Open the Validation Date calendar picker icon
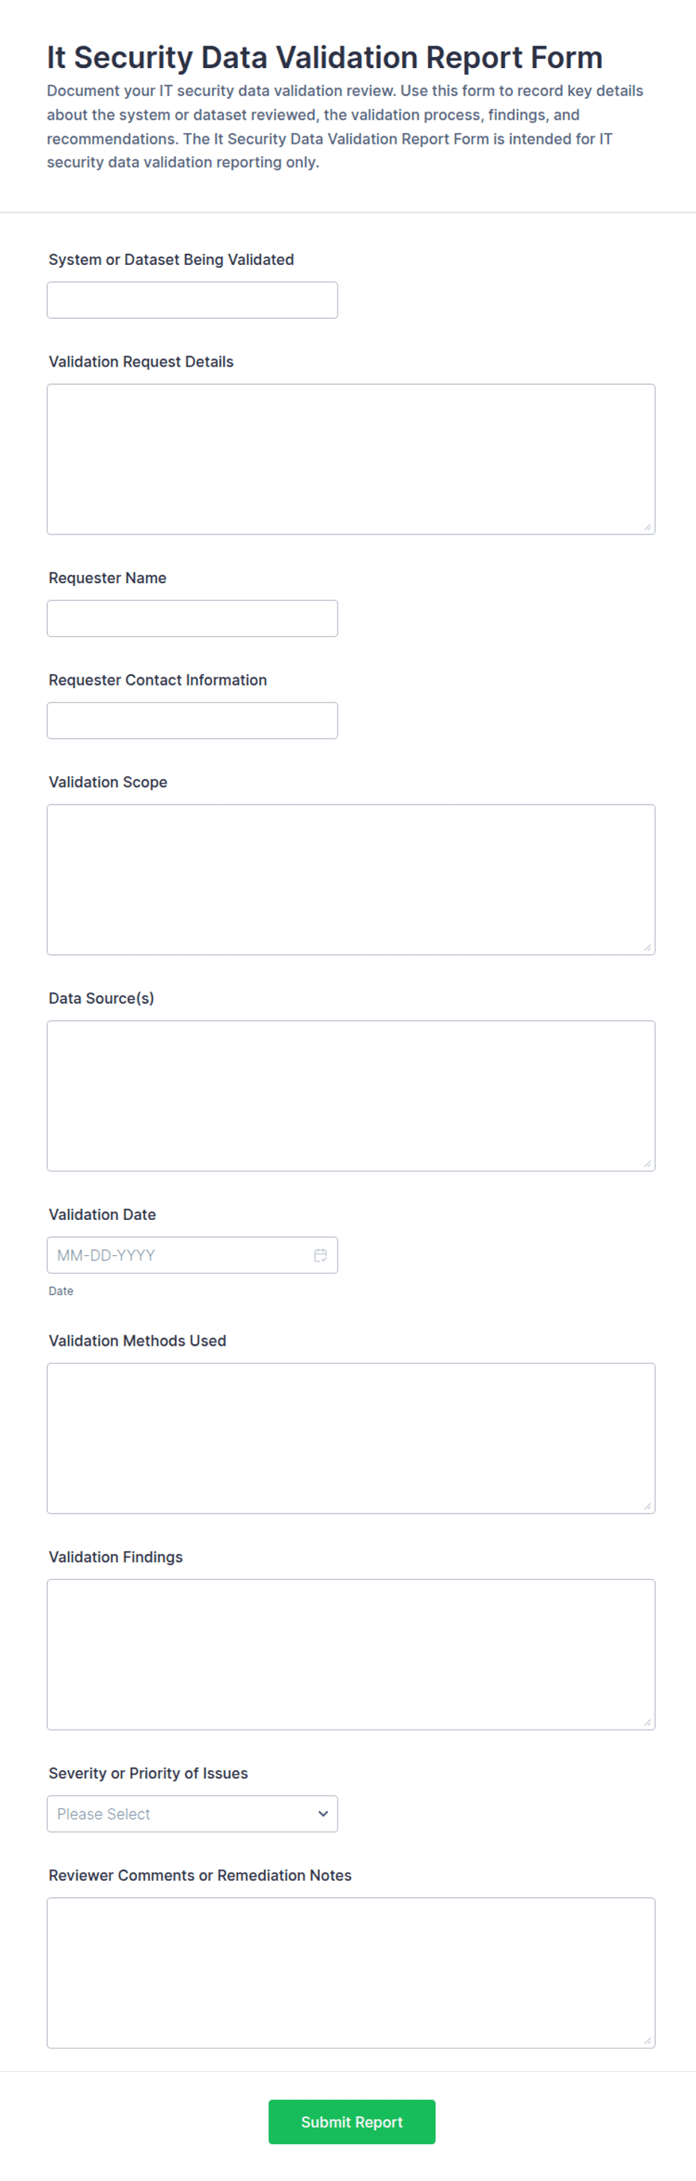 click(320, 1254)
